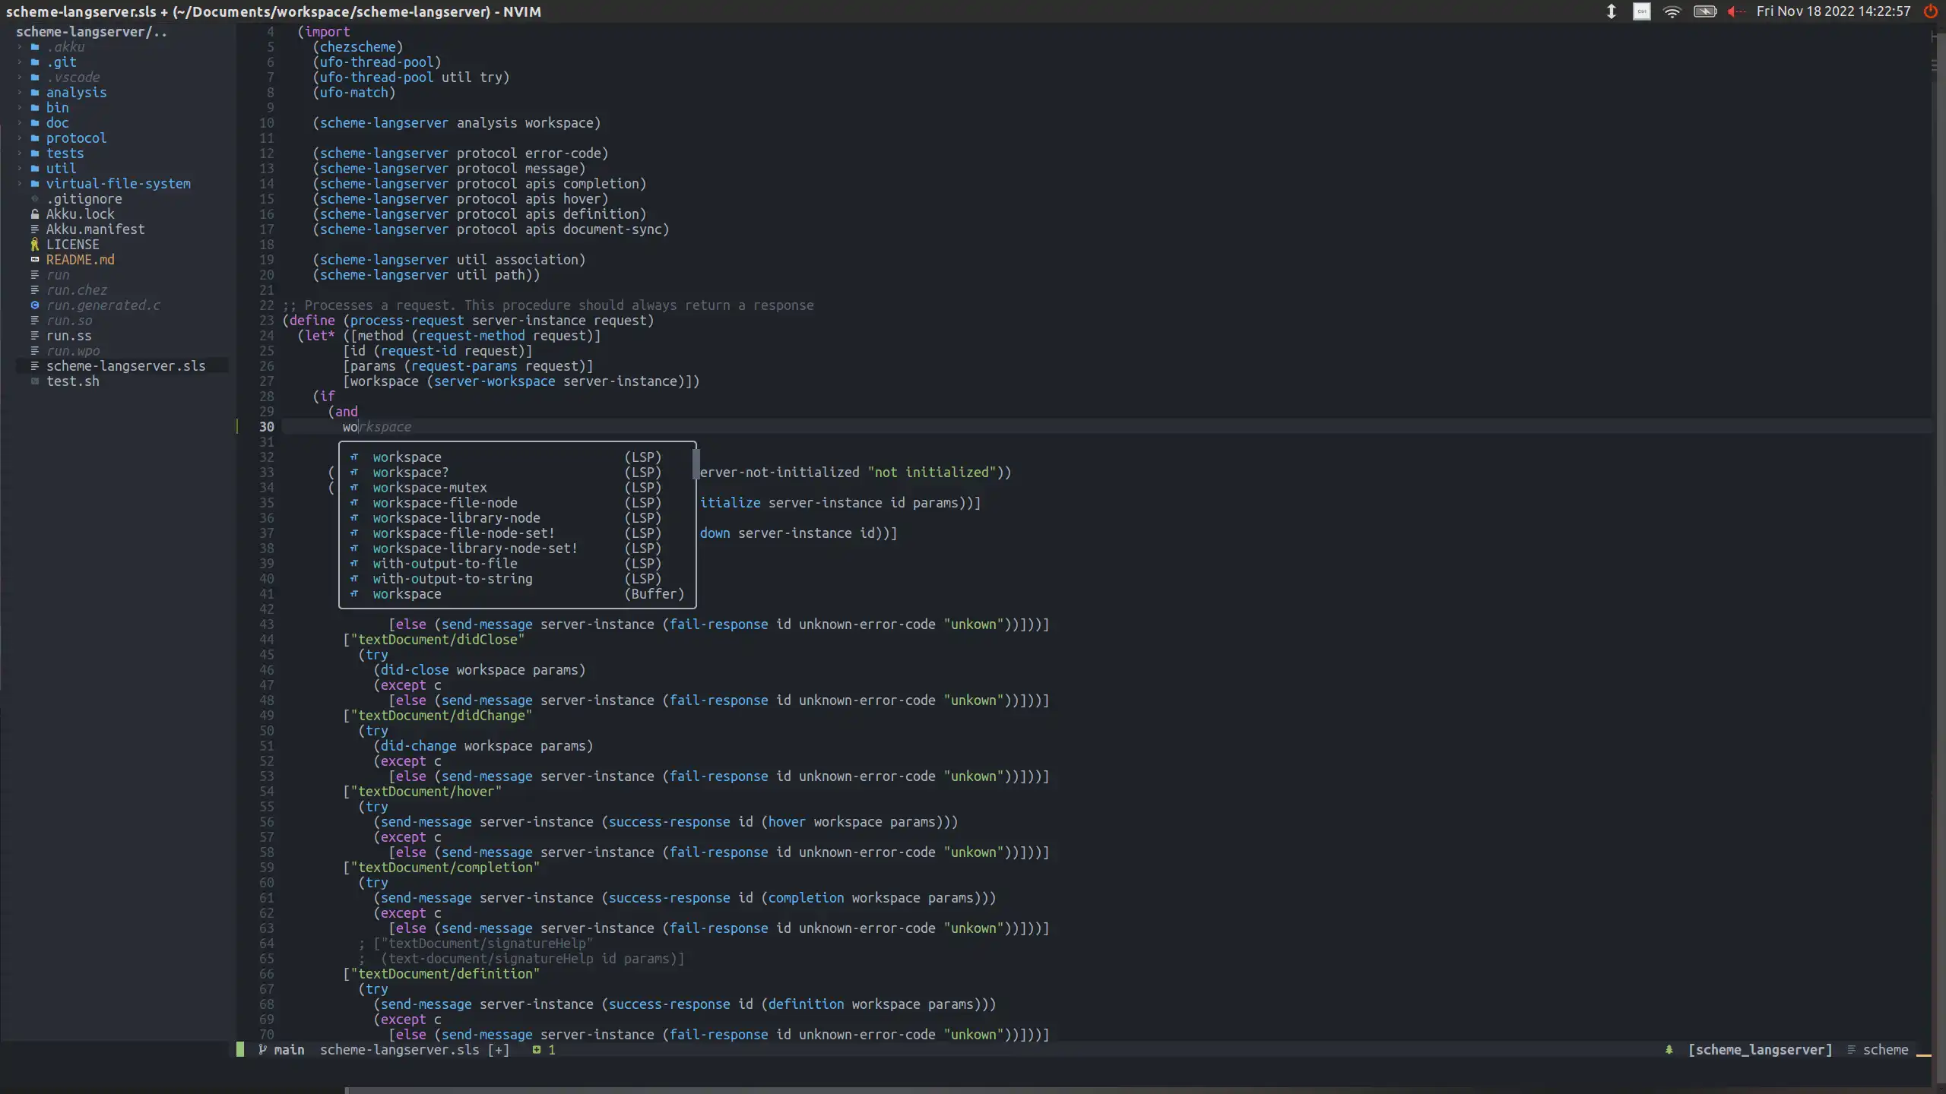Viewport: 1946px width, 1094px height.
Task: Pick the workspace (Buffer) completion item
Action: tap(407, 594)
